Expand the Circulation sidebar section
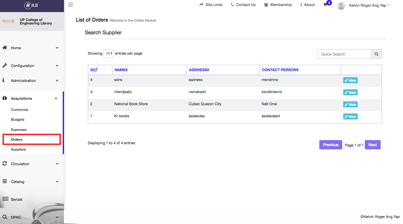This screenshot has height=224, width=403. pyautogui.click(x=31, y=164)
